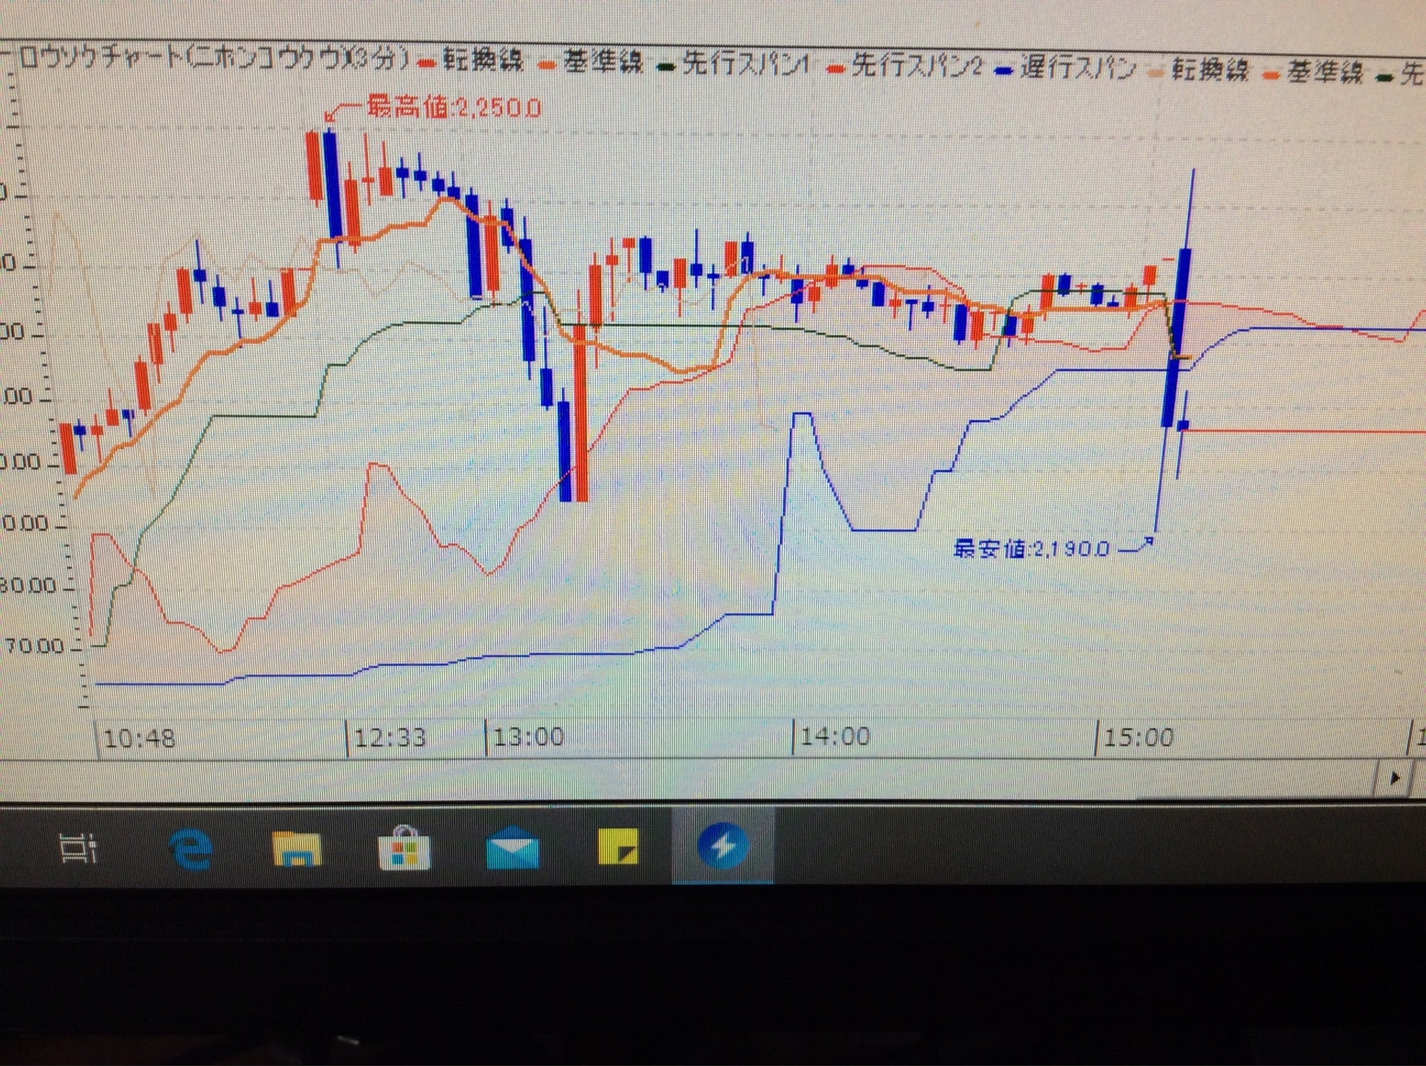1426x1066 pixels.
Task: Click the blue lightning bolt app icon
Action: 722,846
